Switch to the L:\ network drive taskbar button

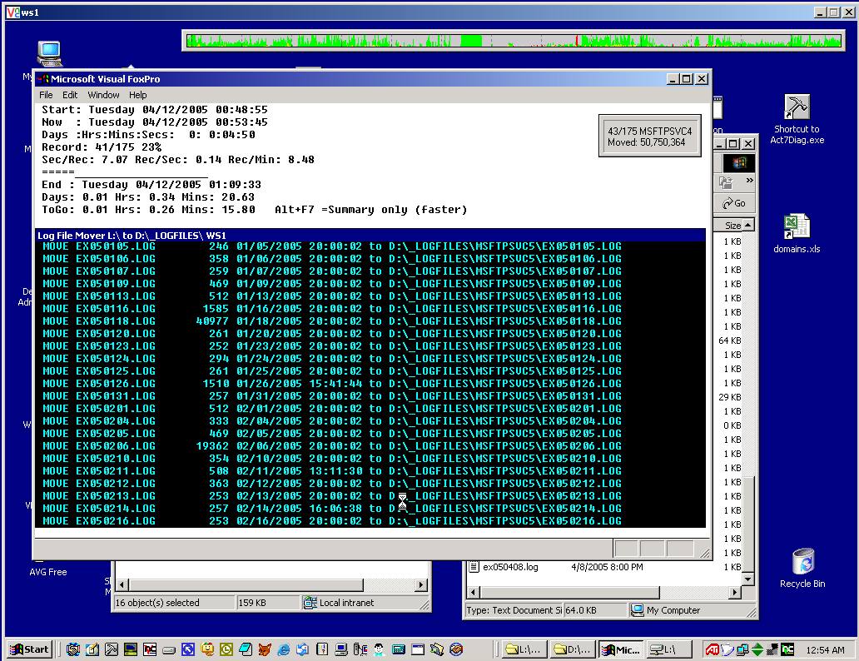(x=669, y=649)
